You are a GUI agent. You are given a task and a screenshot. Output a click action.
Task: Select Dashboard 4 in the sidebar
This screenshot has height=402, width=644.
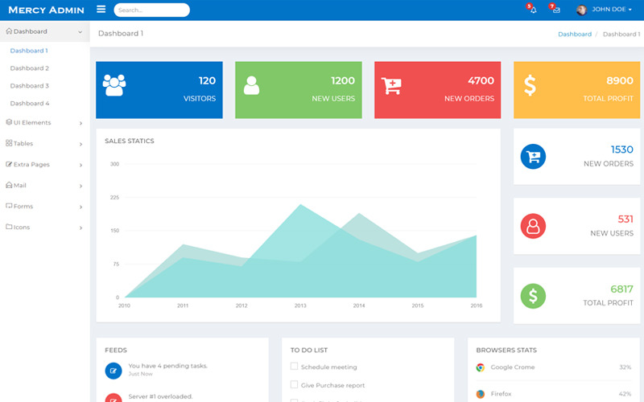(x=30, y=104)
